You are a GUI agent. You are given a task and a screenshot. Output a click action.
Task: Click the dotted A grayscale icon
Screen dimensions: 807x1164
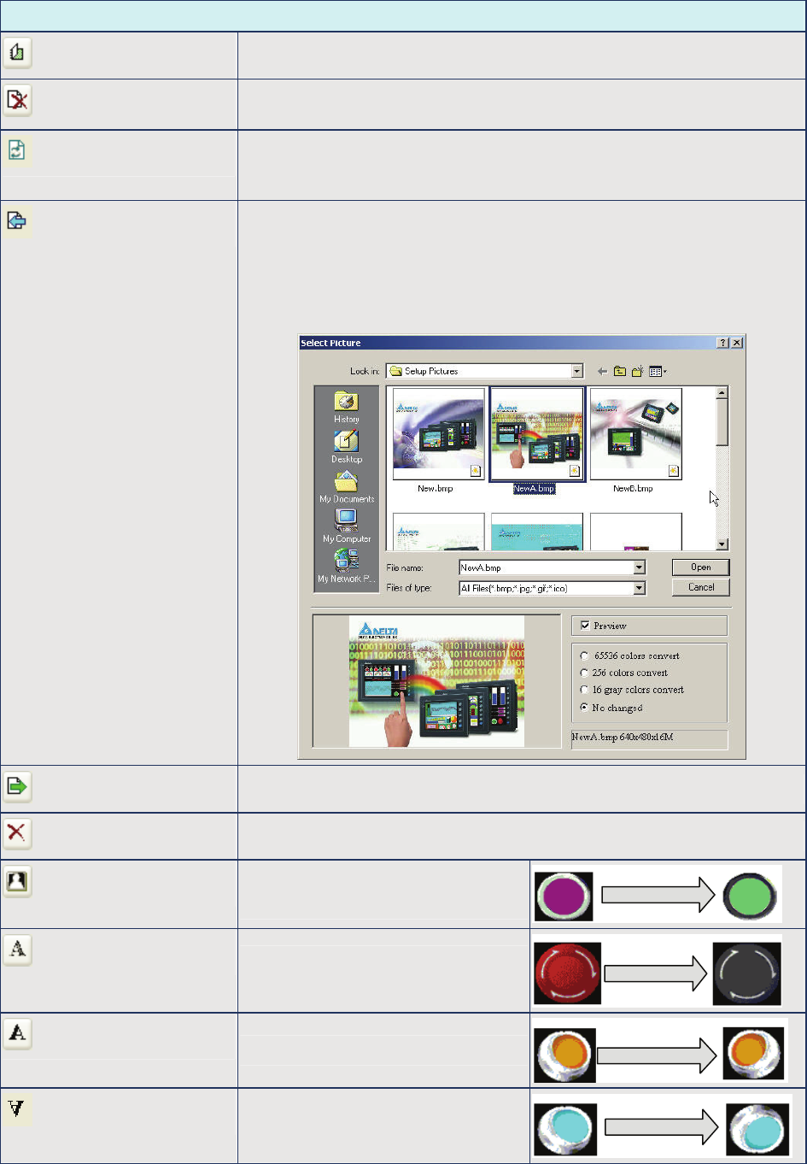click(x=17, y=949)
